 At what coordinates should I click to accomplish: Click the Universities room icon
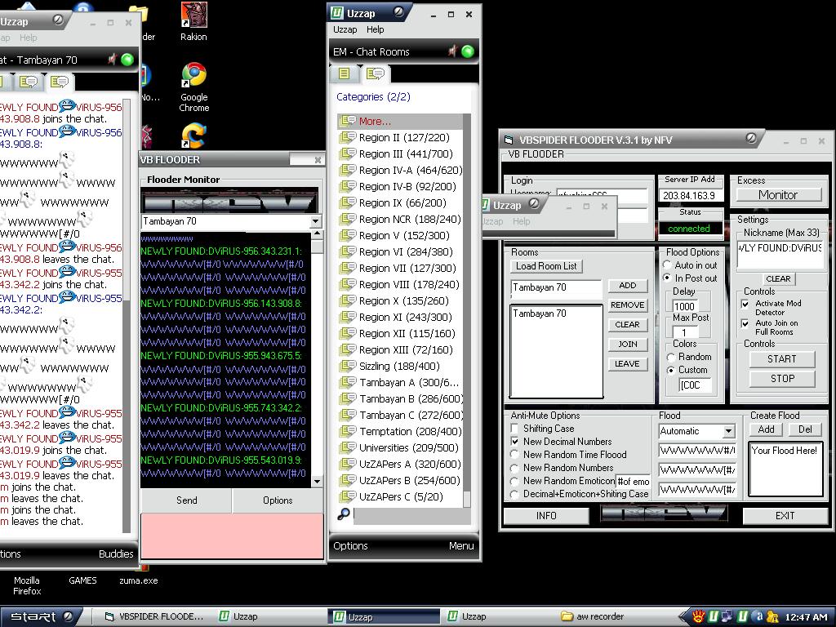coord(348,448)
